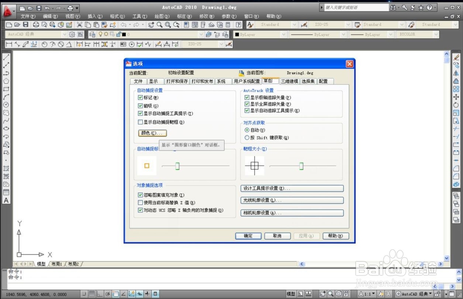
Task: Click Save icon in quick access toolbar
Action: pyautogui.click(x=39, y=8)
